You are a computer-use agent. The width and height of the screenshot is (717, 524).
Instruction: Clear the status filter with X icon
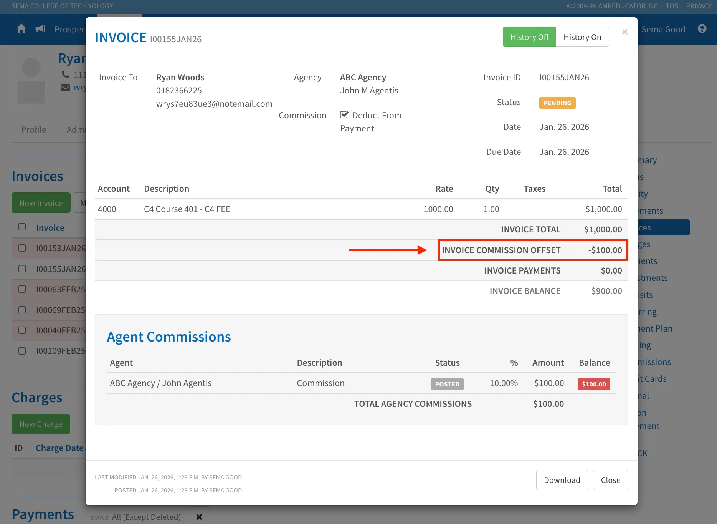[x=199, y=517]
